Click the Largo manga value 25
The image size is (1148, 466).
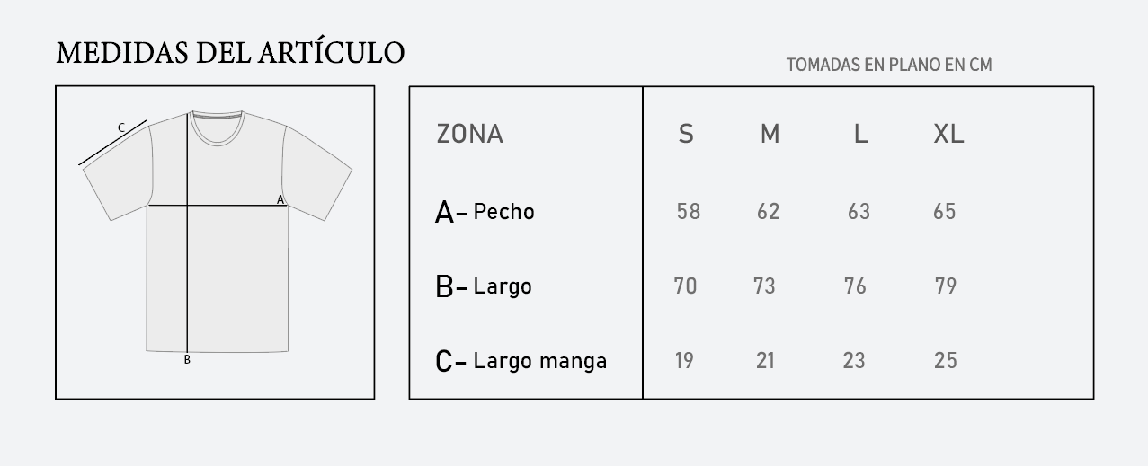pyautogui.click(x=945, y=361)
